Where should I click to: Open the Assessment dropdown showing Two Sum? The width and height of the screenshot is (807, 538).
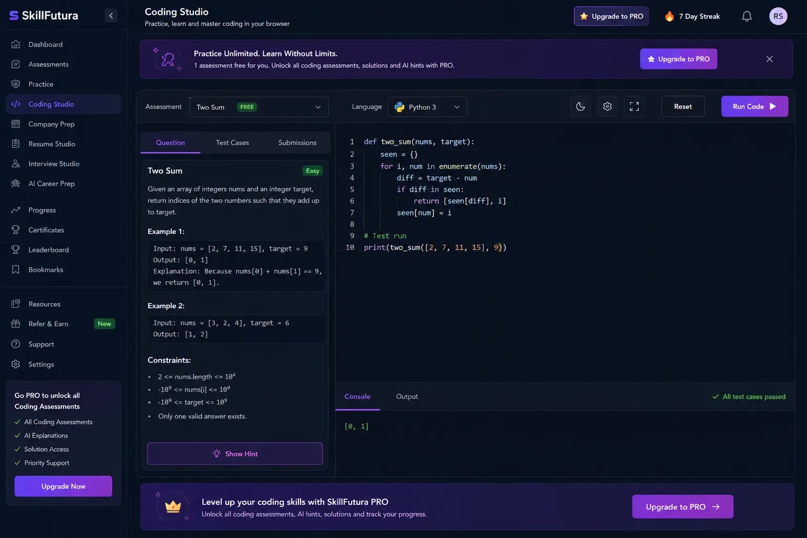[259, 107]
